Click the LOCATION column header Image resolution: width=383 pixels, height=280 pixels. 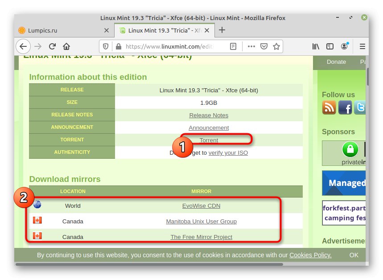coord(73,191)
